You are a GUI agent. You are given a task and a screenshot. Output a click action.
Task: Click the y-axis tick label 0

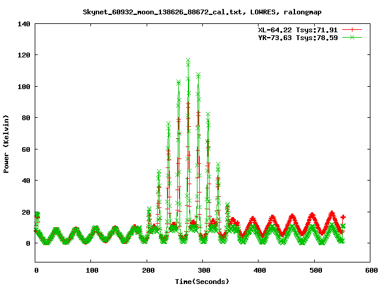(28, 243)
